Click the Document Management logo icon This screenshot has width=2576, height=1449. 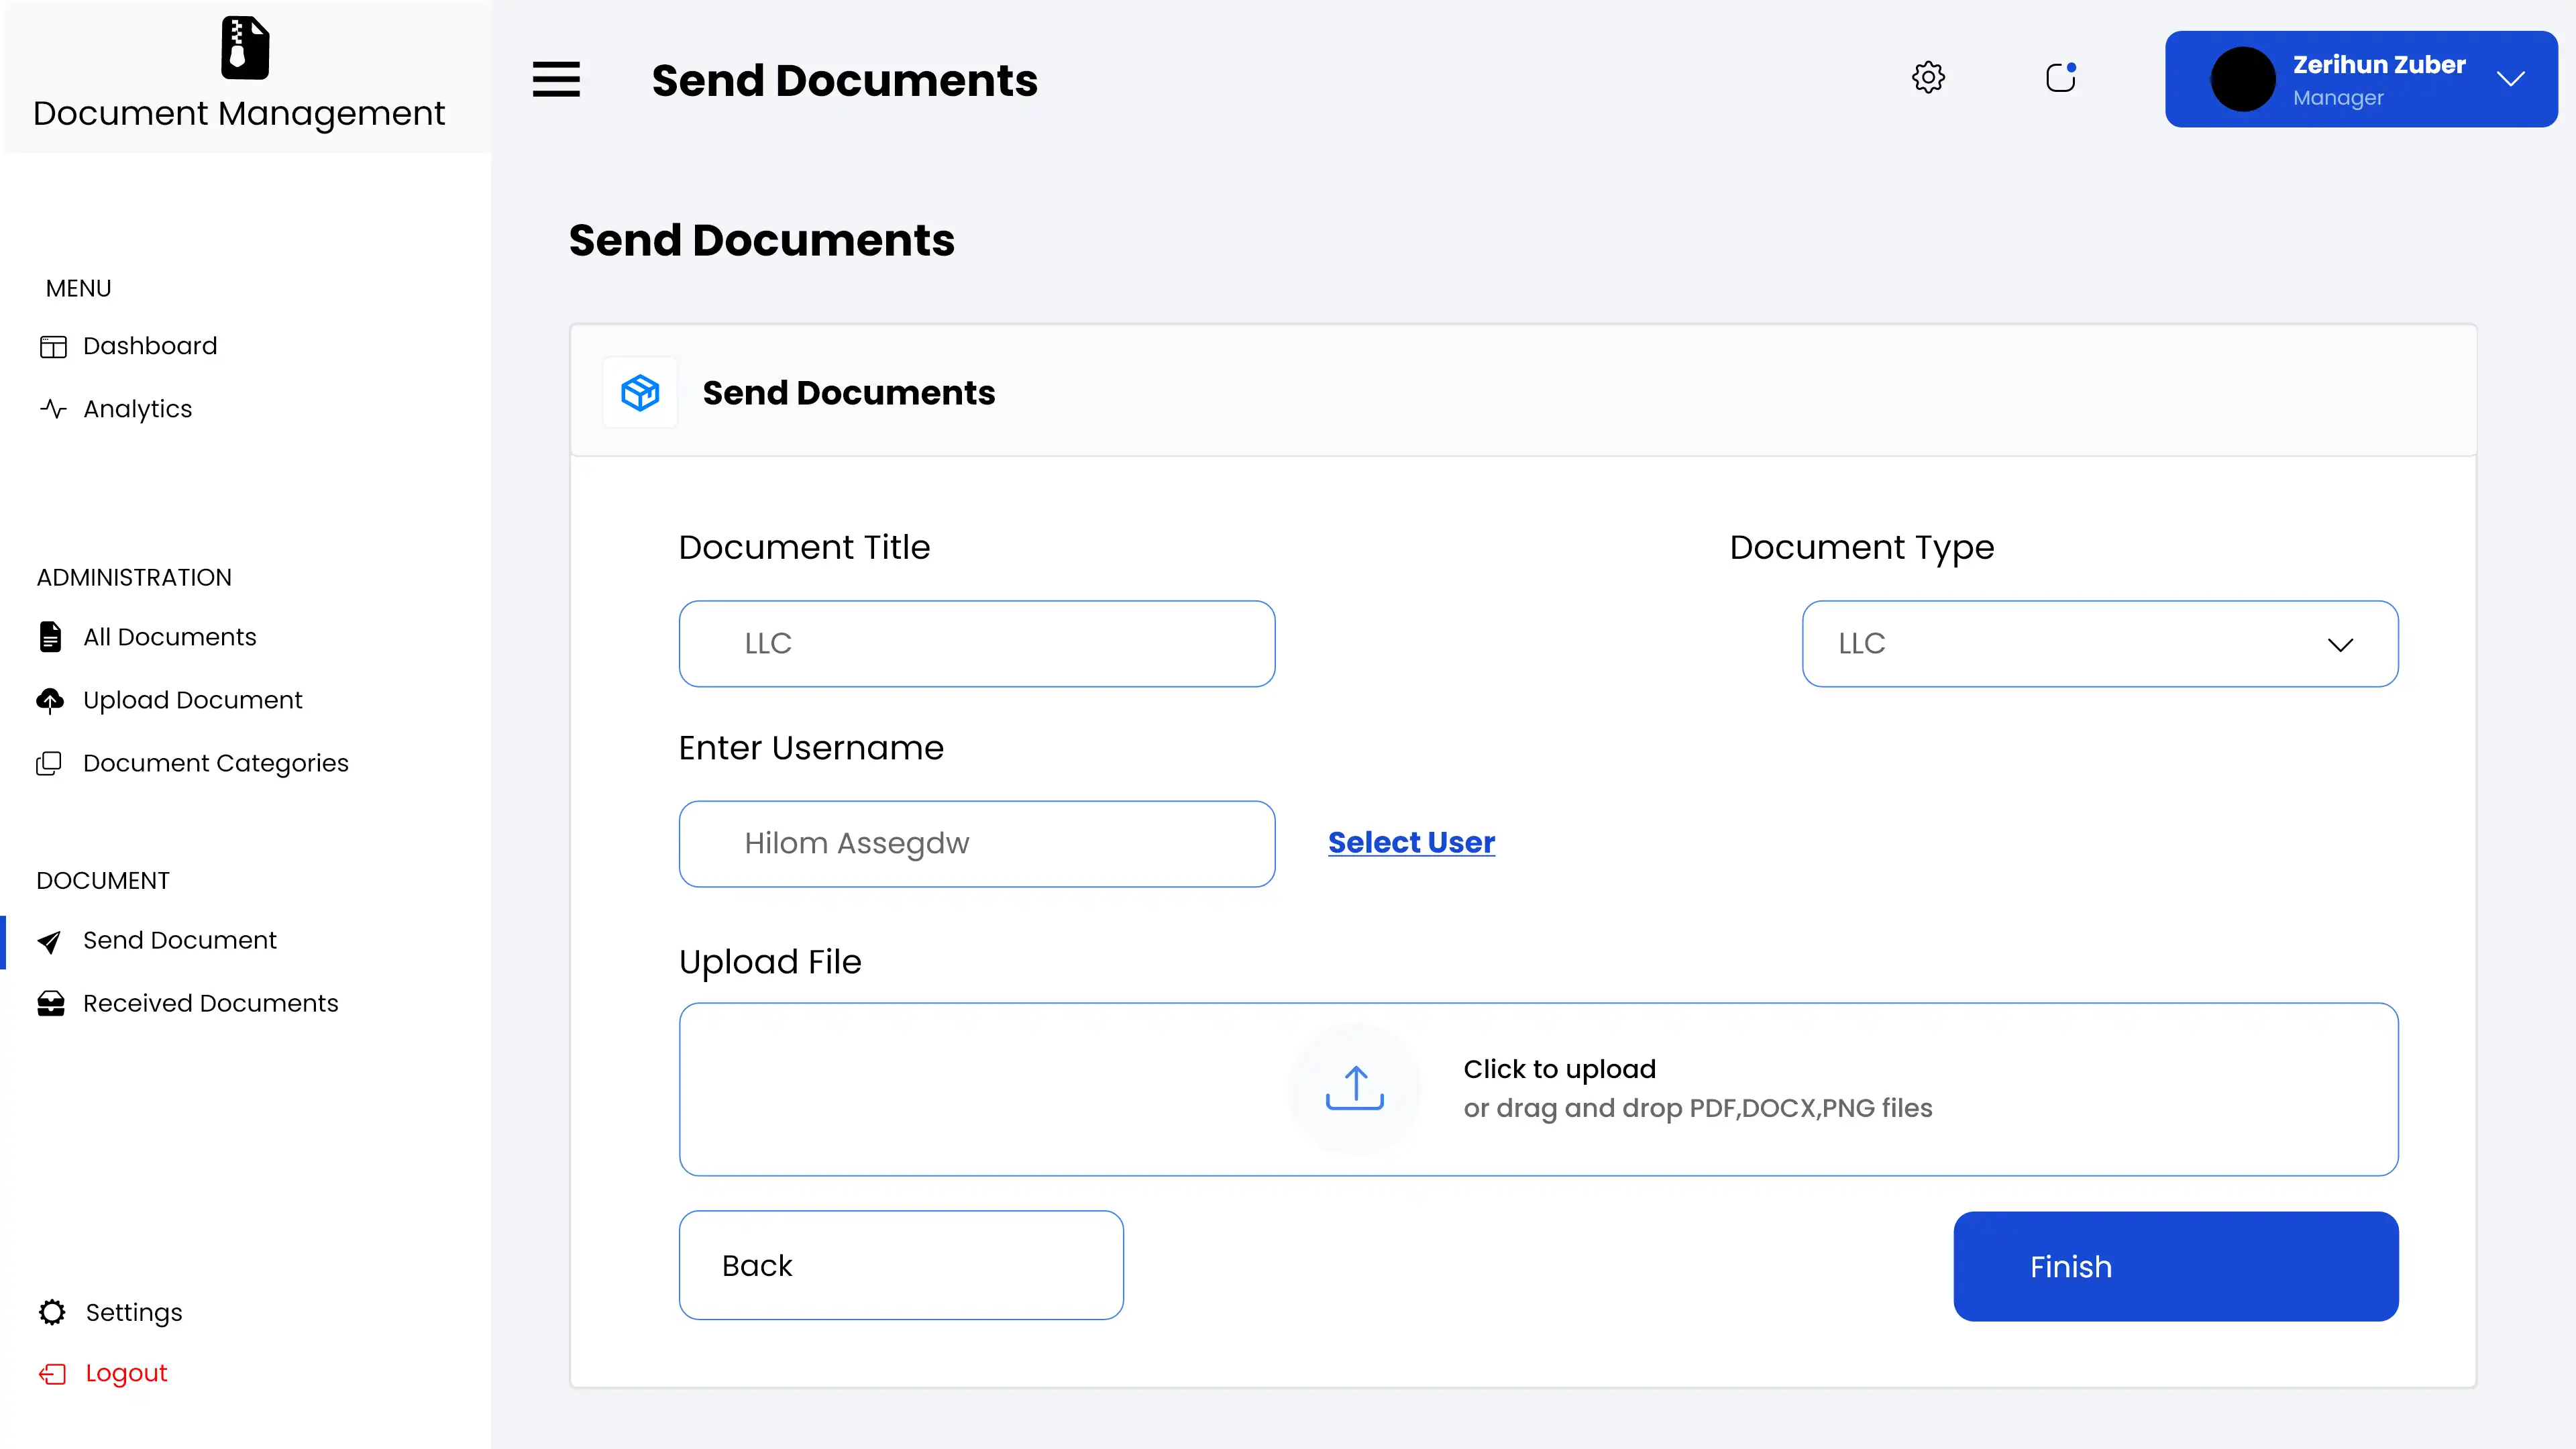pyautogui.click(x=244, y=47)
